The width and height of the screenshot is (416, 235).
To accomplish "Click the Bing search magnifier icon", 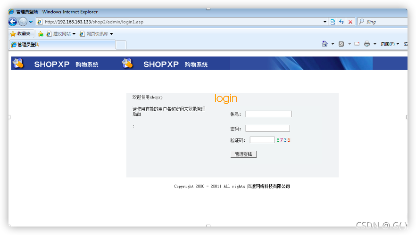I will coord(362,22).
